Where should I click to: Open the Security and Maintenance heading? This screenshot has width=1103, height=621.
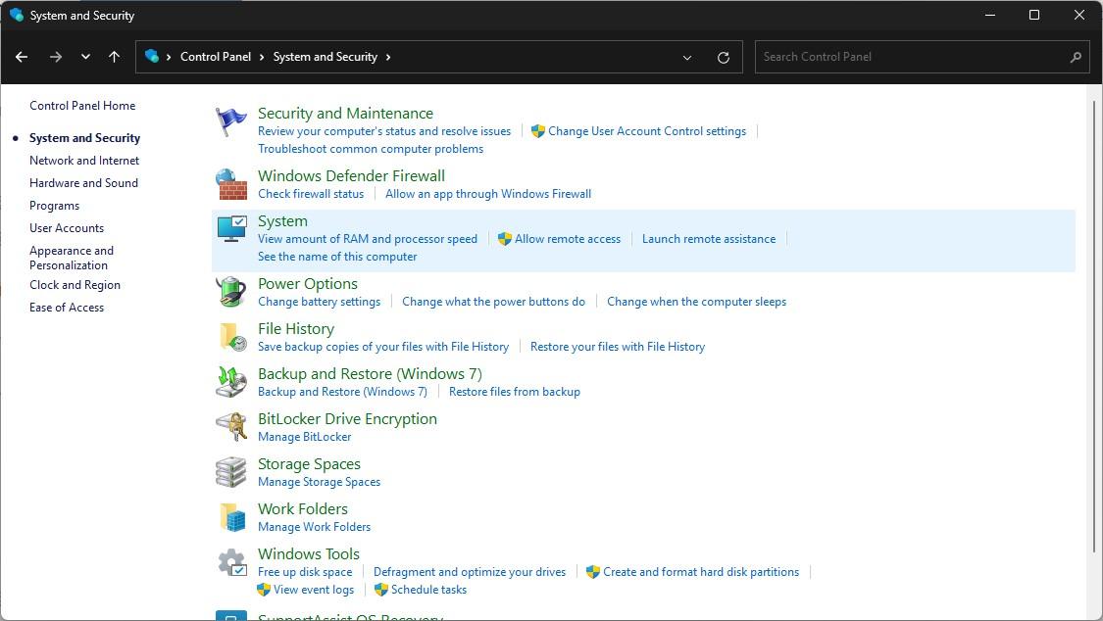[x=345, y=113]
